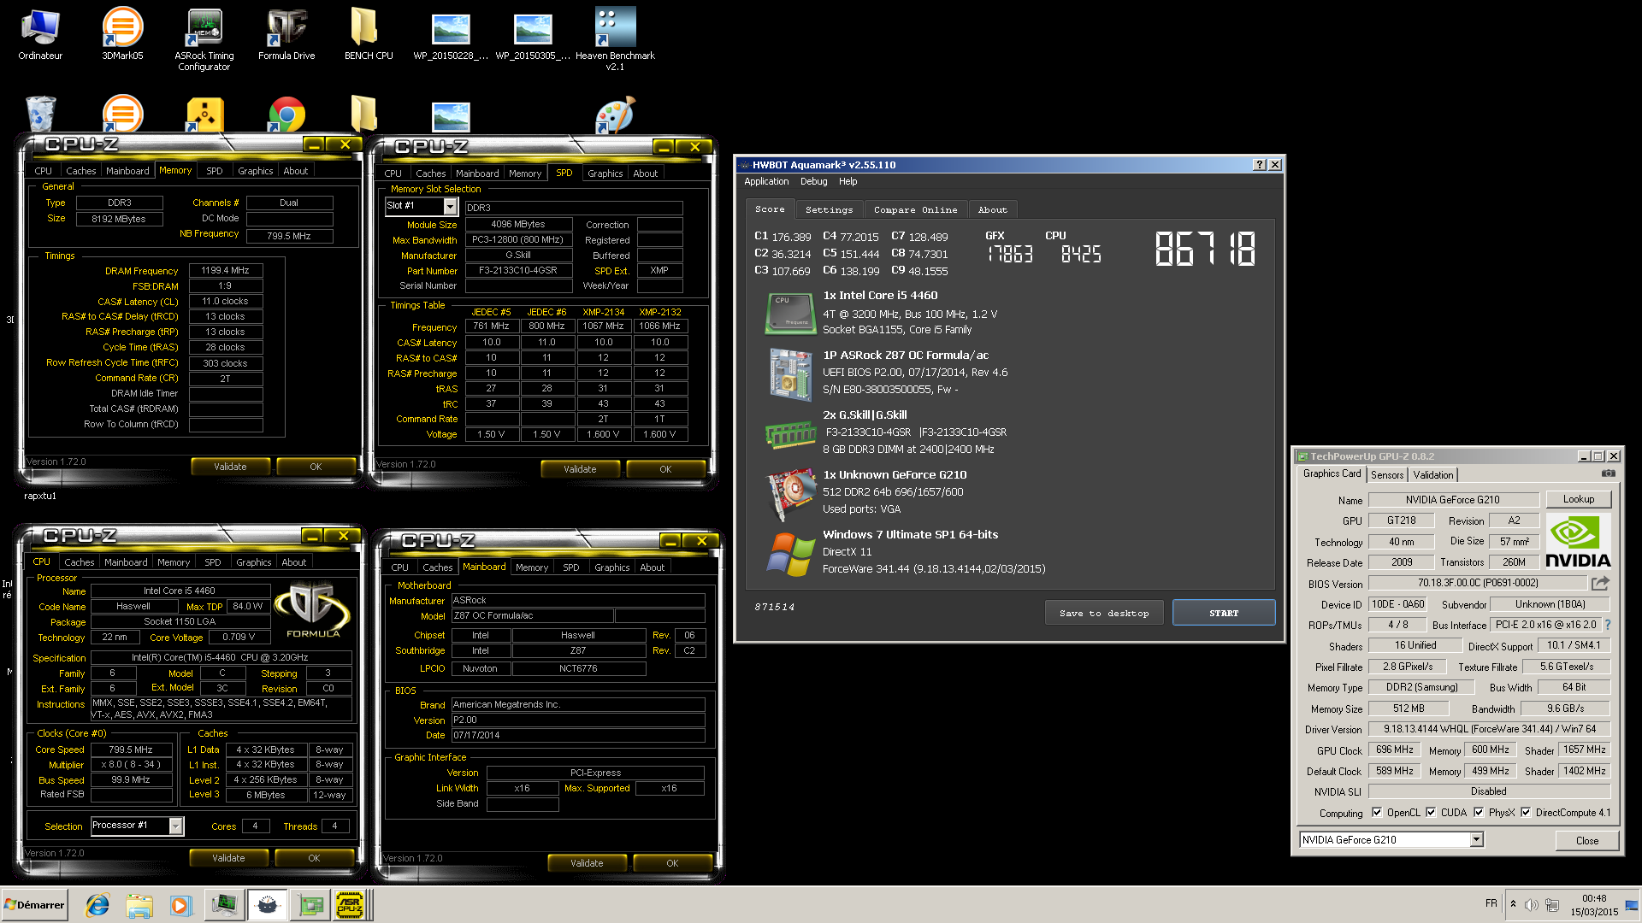Screen dimensions: 1642x923
Task: Open the Google Chrome desktop shortcut
Action: point(286,115)
